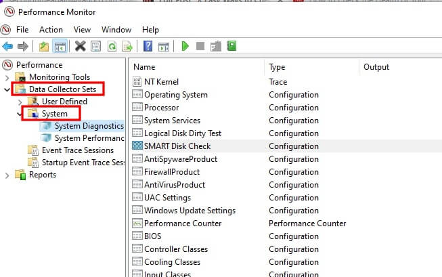The image size is (442, 277).
Task: Click the Save Template toolbar icon
Action: pyautogui.click(x=216, y=46)
